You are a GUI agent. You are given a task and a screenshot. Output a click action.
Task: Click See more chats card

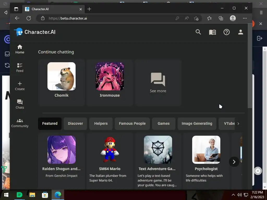point(158,83)
